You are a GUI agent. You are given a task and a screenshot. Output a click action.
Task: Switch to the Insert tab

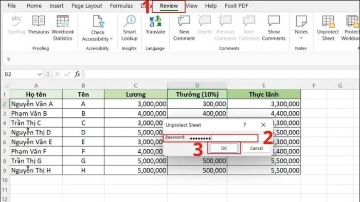(x=57, y=6)
